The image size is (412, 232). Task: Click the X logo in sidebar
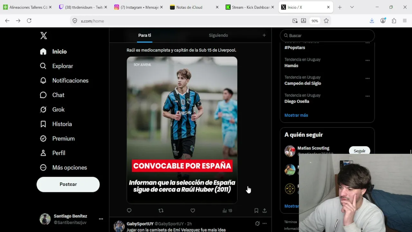(x=44, y=35)
